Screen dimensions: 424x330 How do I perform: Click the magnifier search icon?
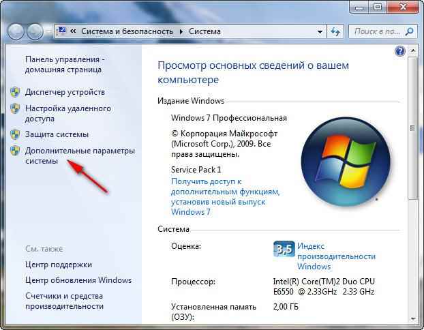point(410,31)
